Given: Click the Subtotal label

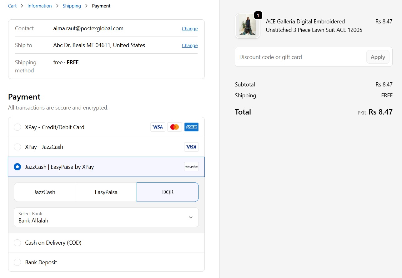Looking at the screenshot, I should point(245,85).
